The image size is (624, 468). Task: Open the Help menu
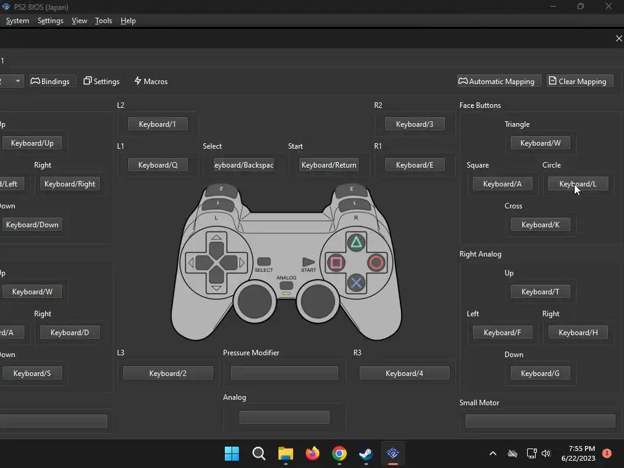pyautogui.click(x=128, y=21)
